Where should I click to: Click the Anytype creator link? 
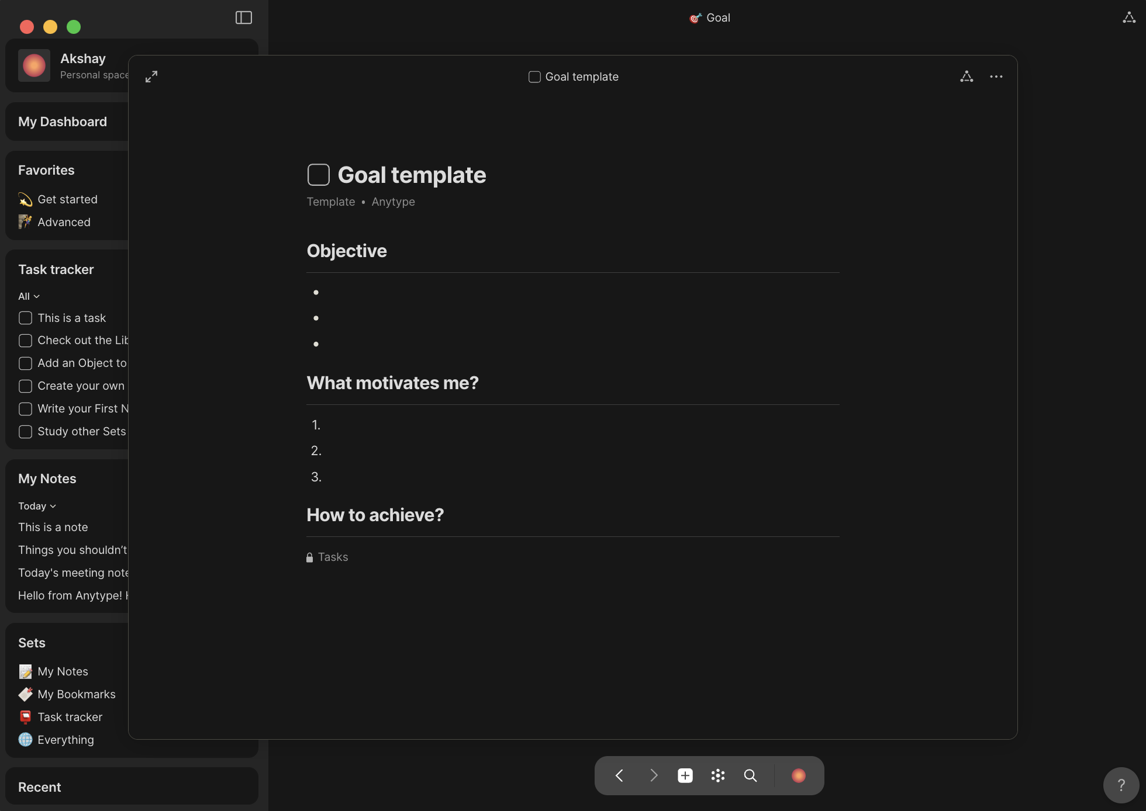[x=393, y=202]
